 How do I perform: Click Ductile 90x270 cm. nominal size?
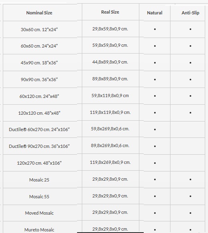(x=39, y=146)
